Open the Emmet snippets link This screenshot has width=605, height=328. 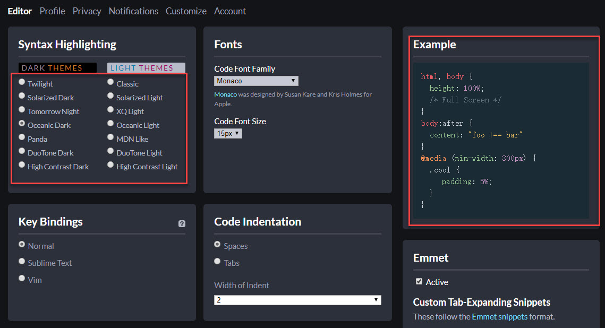[x=499, y=317]
